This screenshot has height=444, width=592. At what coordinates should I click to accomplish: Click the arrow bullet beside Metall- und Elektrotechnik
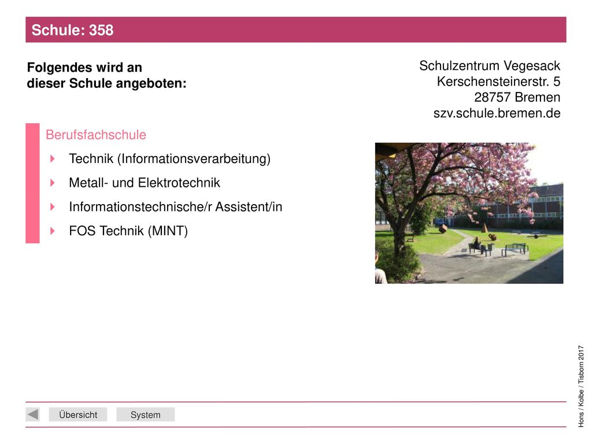click(x=53, y=183)
